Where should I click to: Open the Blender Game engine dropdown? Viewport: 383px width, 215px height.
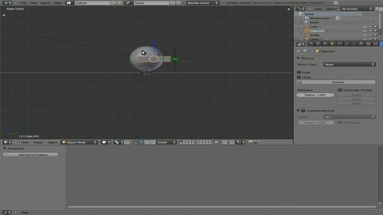pyautogui.click(x=202, y=2)
